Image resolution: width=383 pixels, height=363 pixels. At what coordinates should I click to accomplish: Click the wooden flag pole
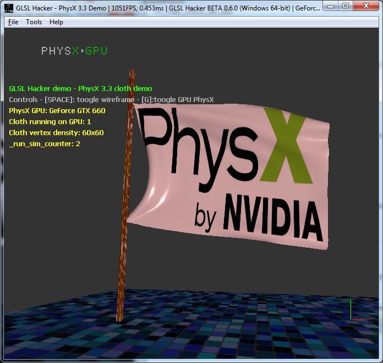pyautogui.click(x=125, y=196)
